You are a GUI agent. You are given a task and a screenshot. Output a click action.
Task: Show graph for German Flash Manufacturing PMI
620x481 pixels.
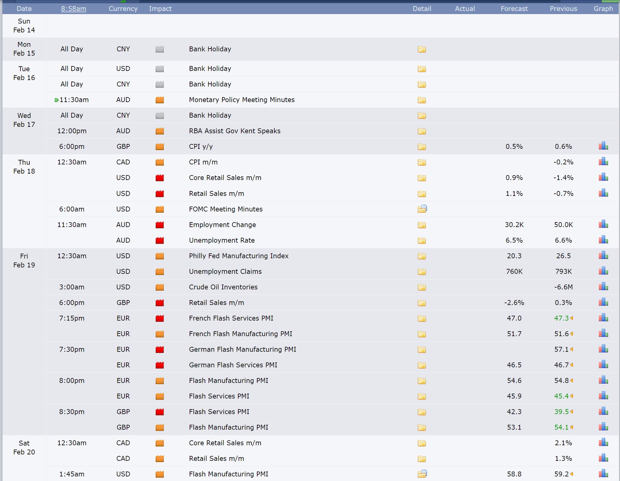click(603, 349)
